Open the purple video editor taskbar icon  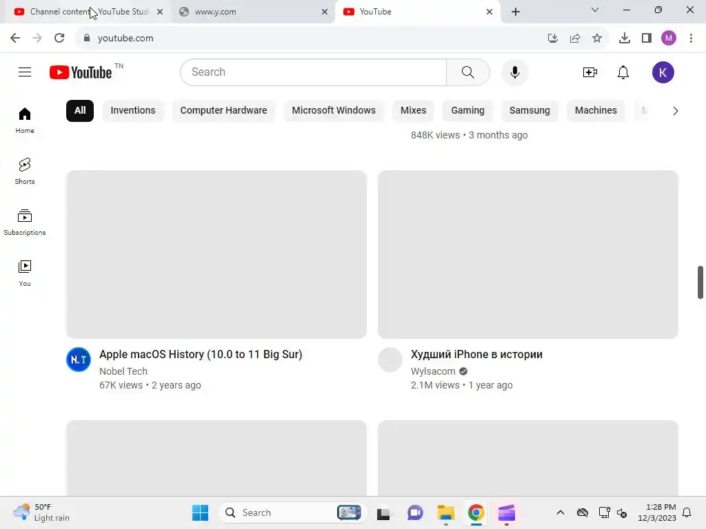tap(507, 512)
